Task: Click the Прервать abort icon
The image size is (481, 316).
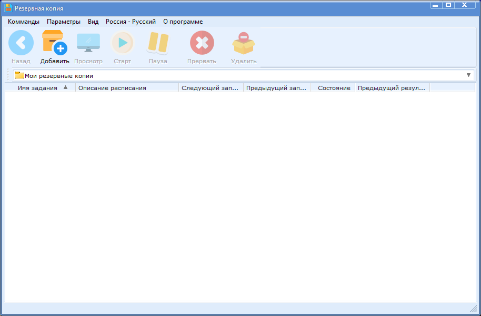Action: 202,43
